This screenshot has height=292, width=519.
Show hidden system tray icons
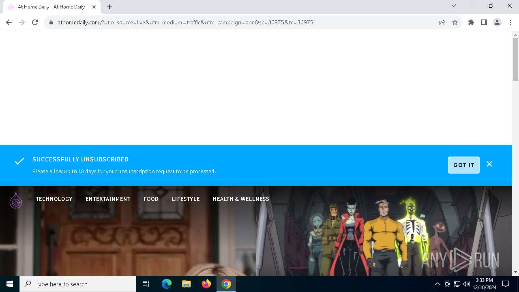pyautogui.click(x=437, y=284)
